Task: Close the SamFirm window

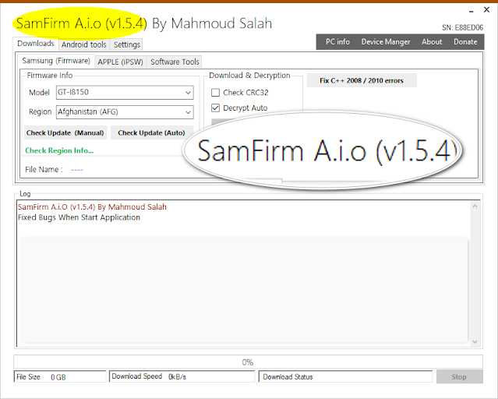Action: click(x=486, y=10)
